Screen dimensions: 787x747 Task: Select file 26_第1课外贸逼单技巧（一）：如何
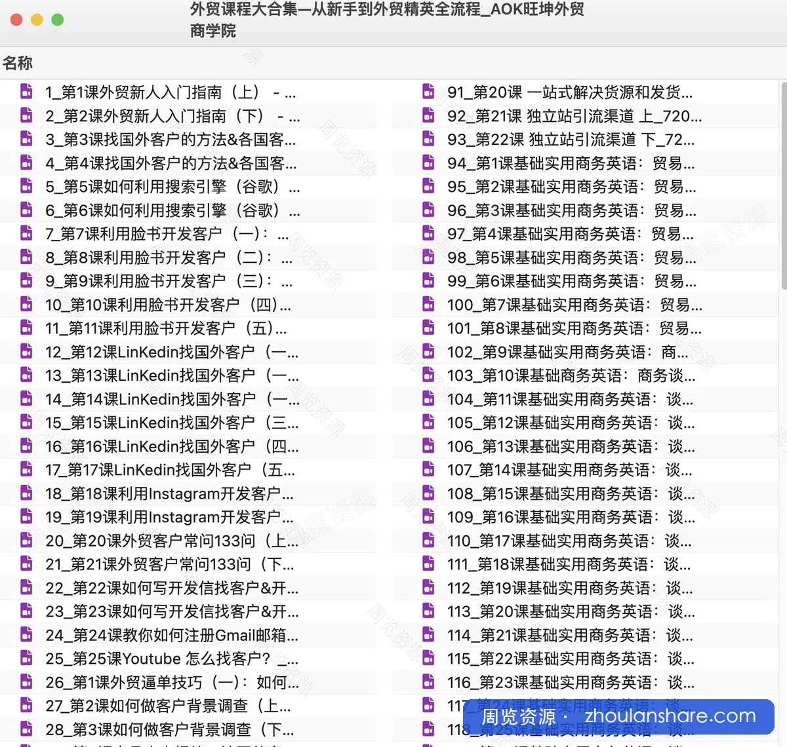point(172,682)
